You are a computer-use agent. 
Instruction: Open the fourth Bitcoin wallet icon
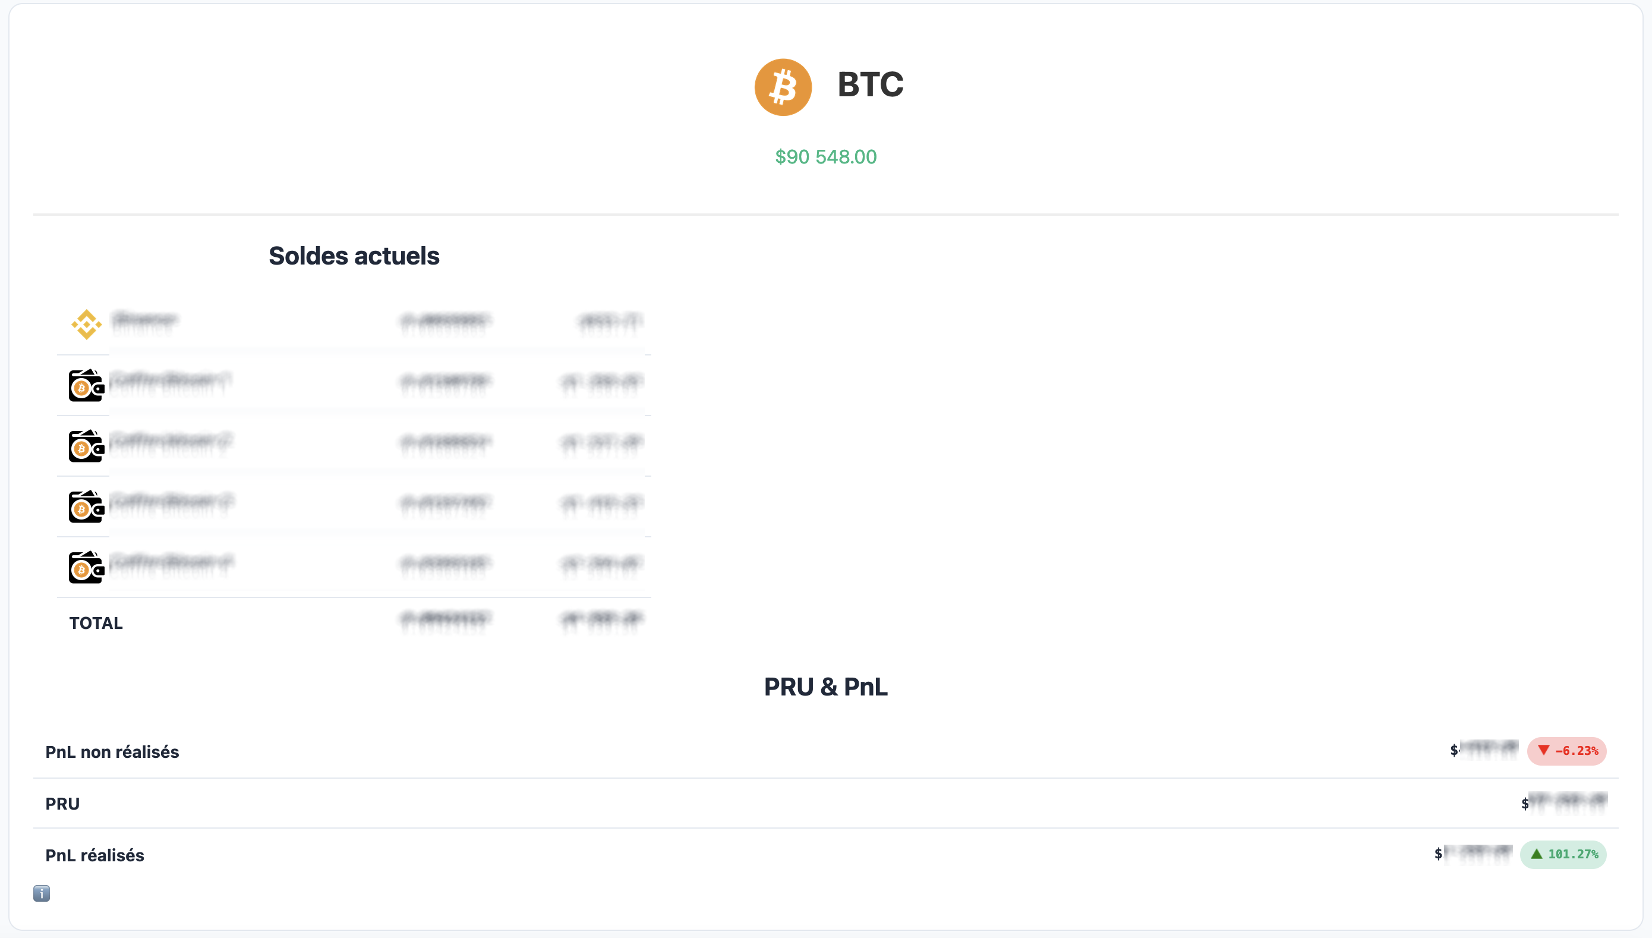[86, 568]
